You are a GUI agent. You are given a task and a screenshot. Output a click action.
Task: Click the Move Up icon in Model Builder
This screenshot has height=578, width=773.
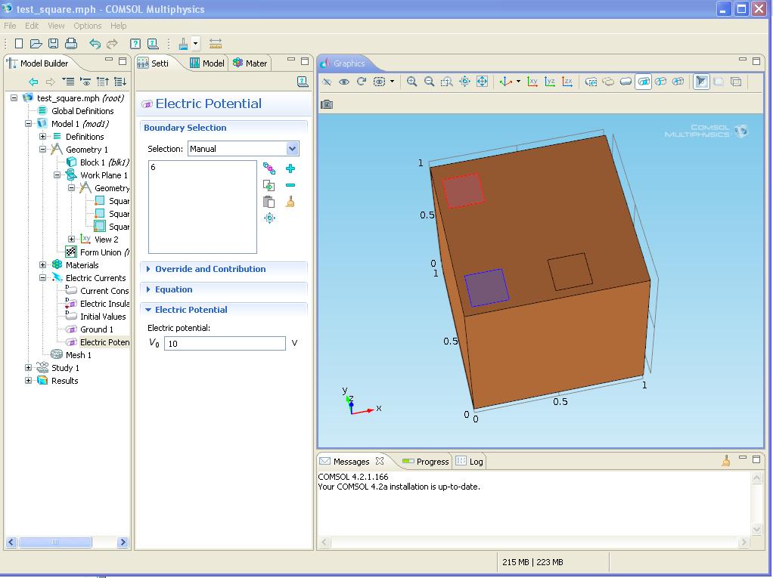[103, 82]
